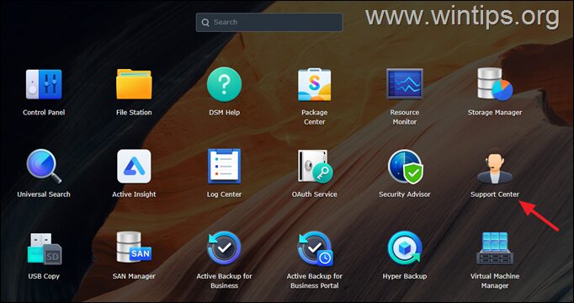Click the "Security Advisor" label

point(405,194)
